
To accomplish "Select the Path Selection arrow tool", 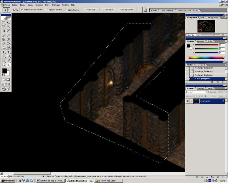I will click(4, 52).
